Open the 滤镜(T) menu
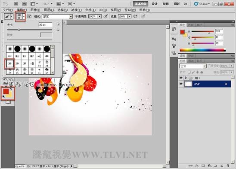Image resolution: width=236 pixels, height=169 pixels. click(77, 10)
